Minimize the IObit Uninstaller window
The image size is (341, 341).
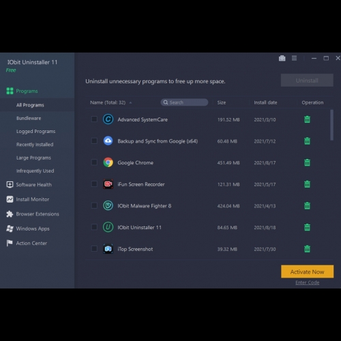click(314, 59)
